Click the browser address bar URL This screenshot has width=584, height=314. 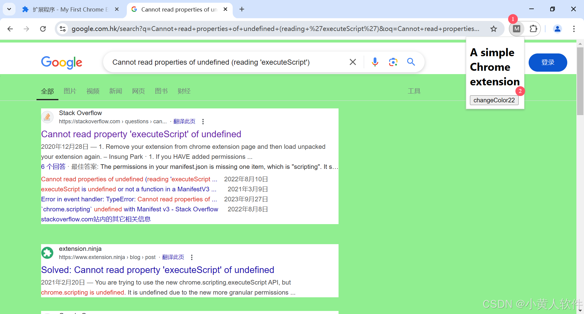pos(275,29)
